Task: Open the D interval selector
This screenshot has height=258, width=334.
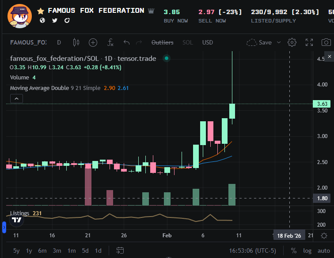Action: click(x=59, y=42)
